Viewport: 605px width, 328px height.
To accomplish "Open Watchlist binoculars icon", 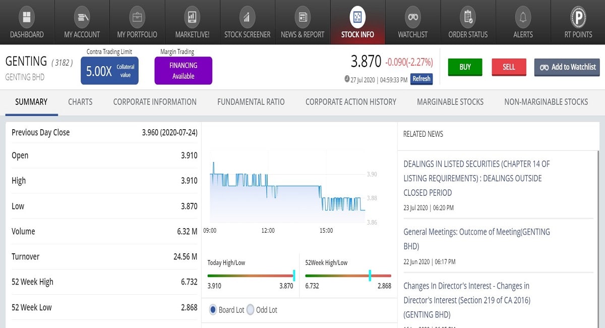I will 413,17.
